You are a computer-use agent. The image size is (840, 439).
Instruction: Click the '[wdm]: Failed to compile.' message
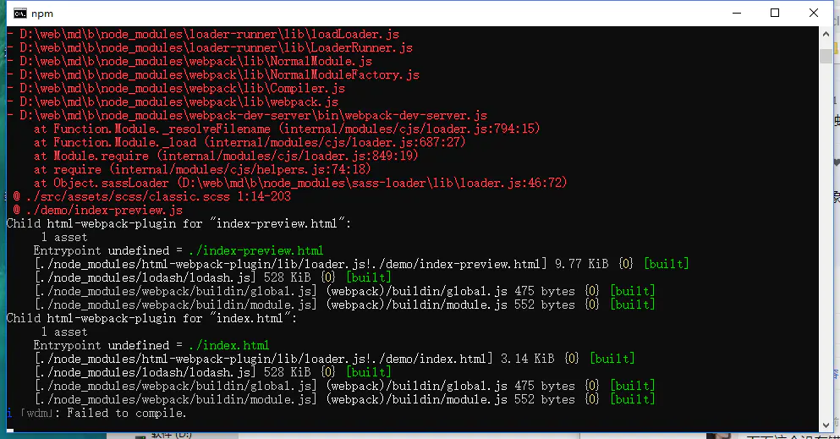coord(96,414)
